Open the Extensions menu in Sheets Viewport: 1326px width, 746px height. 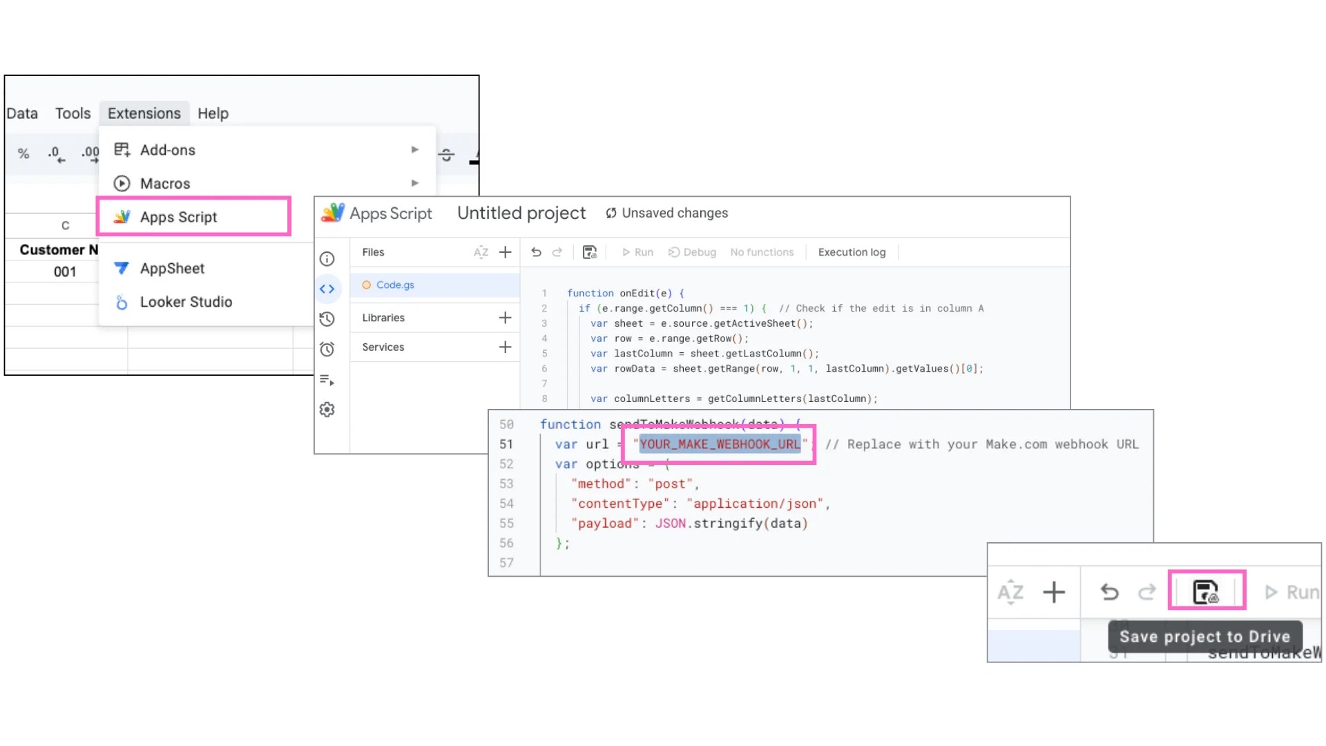144,113
